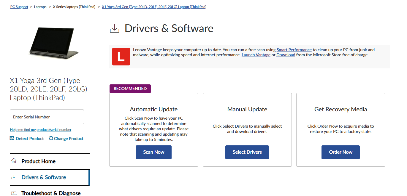Select Drivers & Software in the sidebar

(x=50, y=177)
